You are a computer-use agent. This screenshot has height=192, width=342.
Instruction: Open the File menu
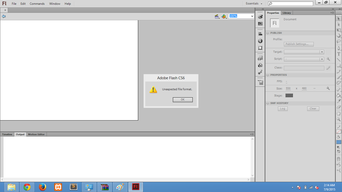(x=14, y=4)
